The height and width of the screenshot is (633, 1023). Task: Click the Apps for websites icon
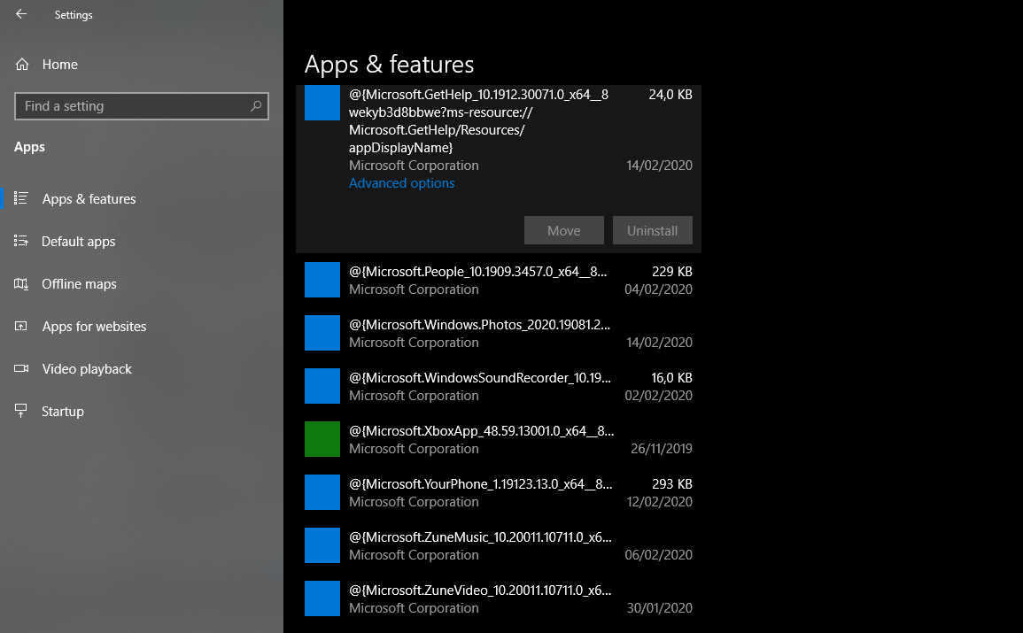click(x=21, y=326)
